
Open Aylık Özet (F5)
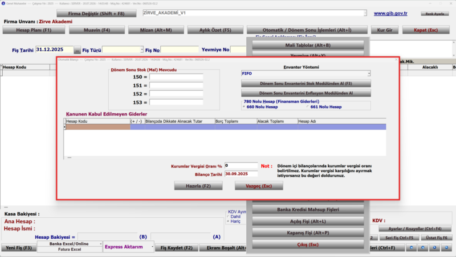pos(215,30)
